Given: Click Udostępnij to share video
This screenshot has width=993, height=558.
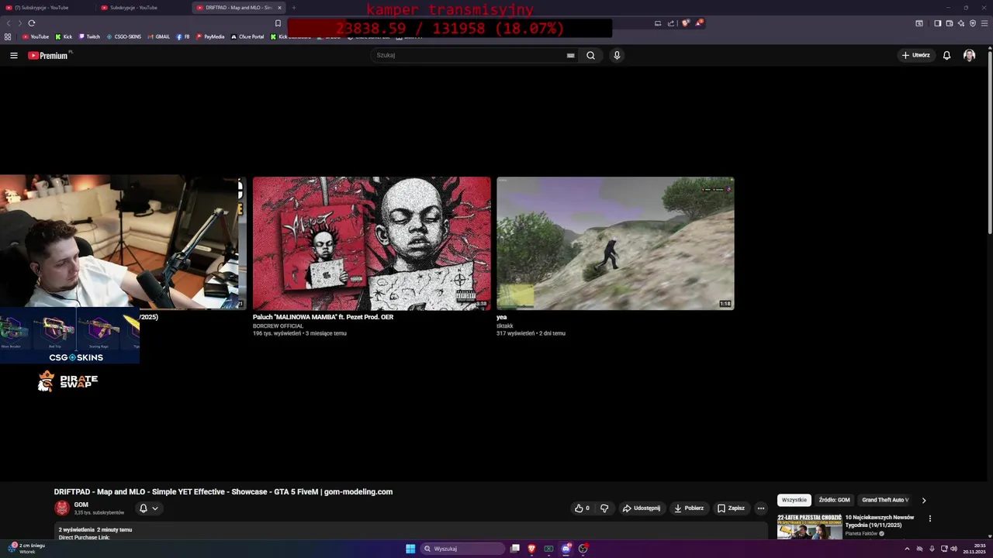Looking at the screenshot, I should pyautogui.click(x=642, y=508).
